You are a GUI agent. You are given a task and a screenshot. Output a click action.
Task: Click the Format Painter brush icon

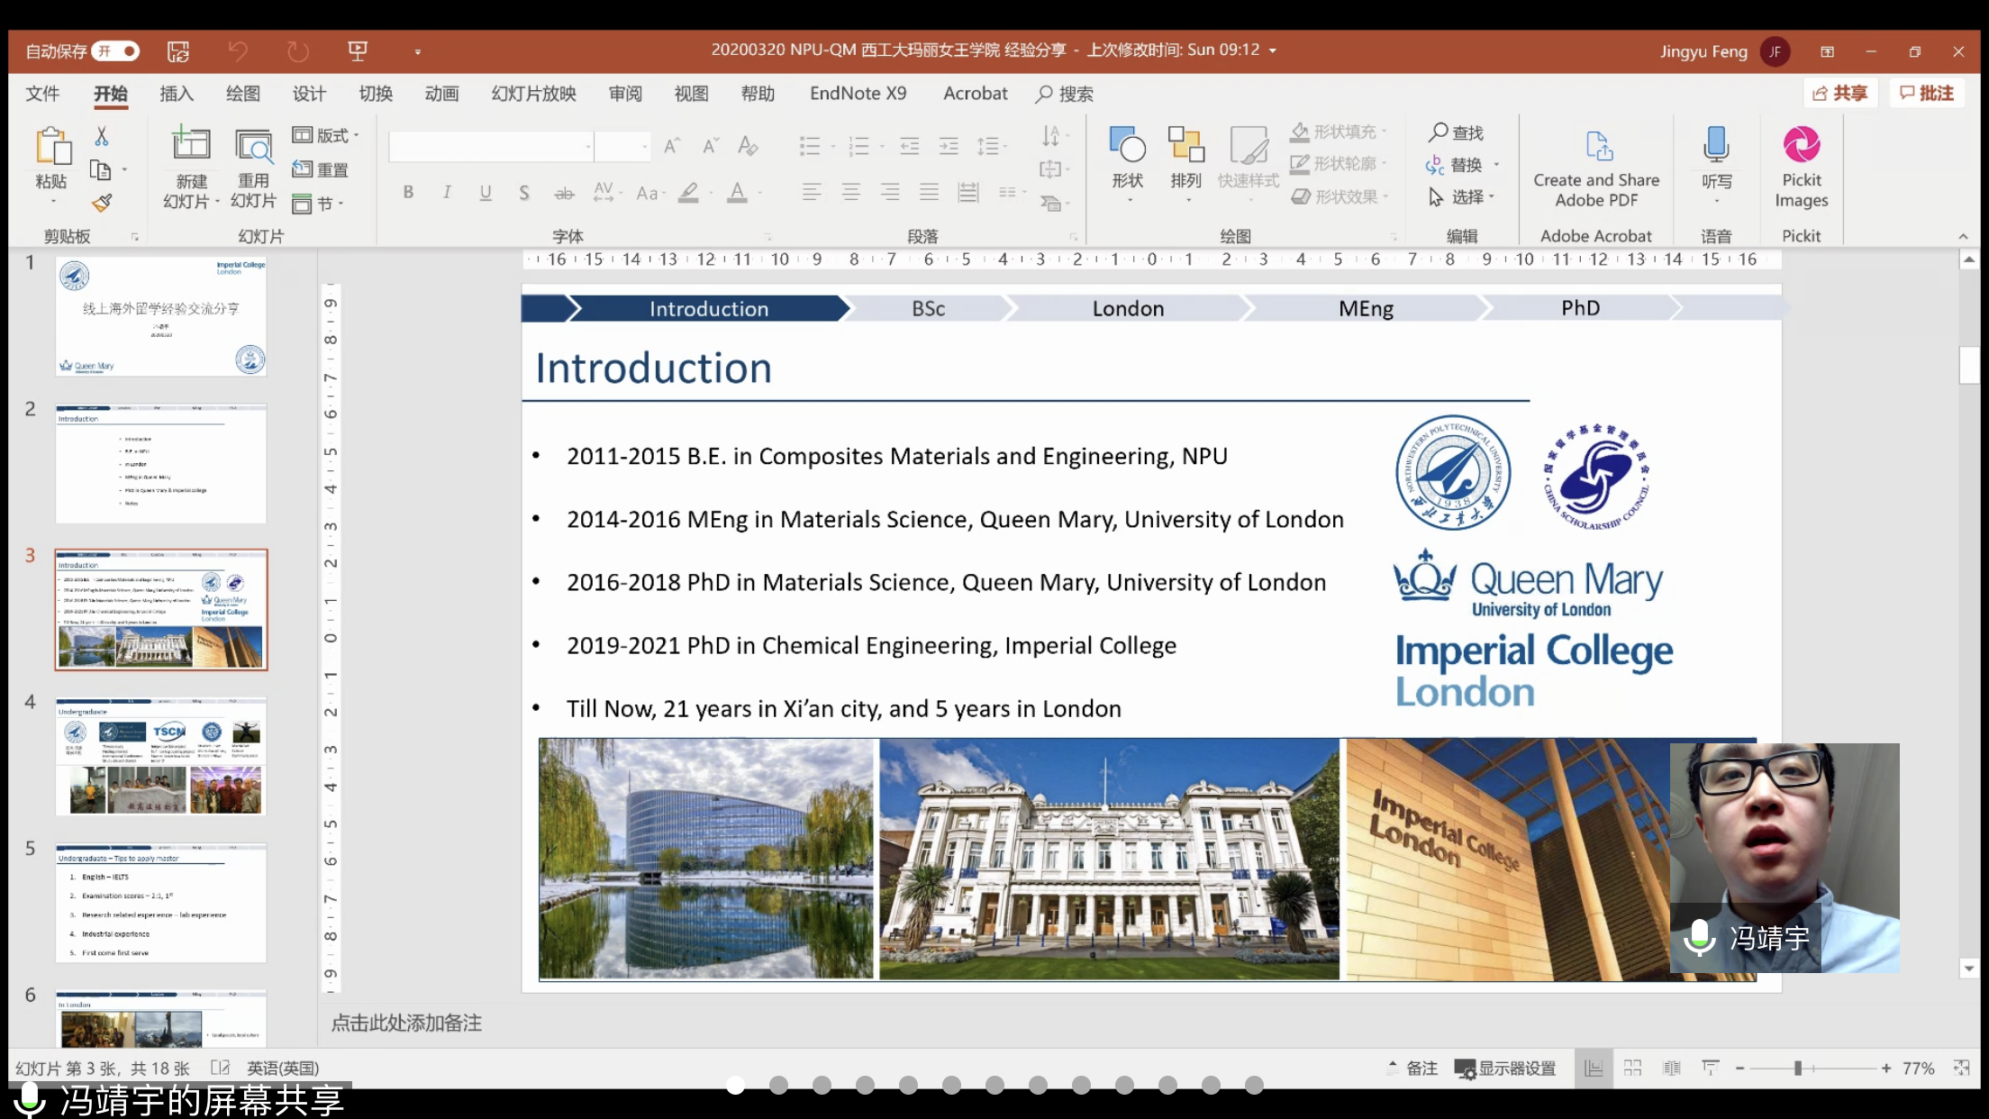click(x=102, y=203)
